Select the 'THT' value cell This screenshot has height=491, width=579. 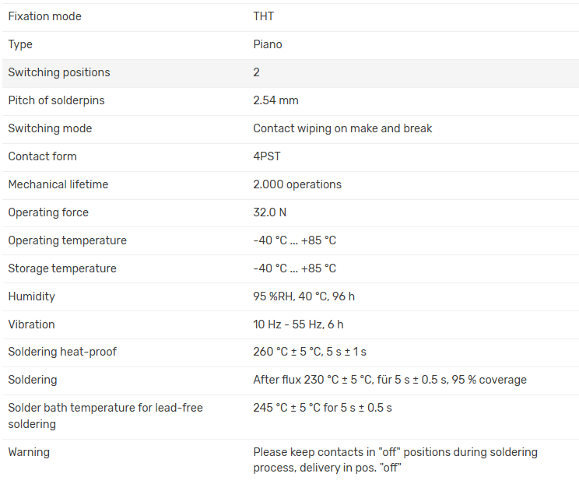coord(264,16)
